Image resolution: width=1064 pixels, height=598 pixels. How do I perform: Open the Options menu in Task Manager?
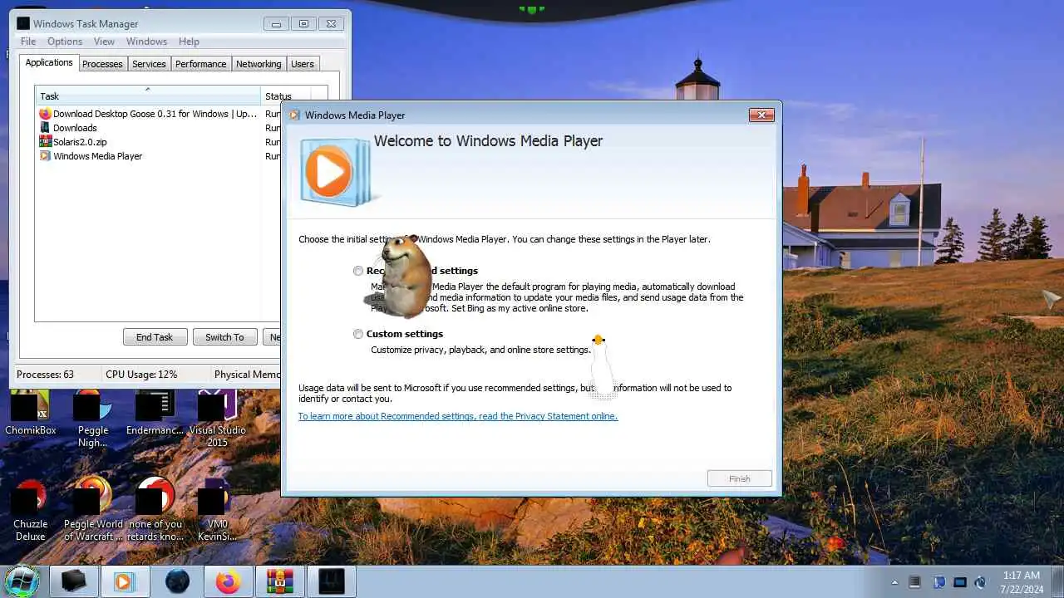pos(65,42)
